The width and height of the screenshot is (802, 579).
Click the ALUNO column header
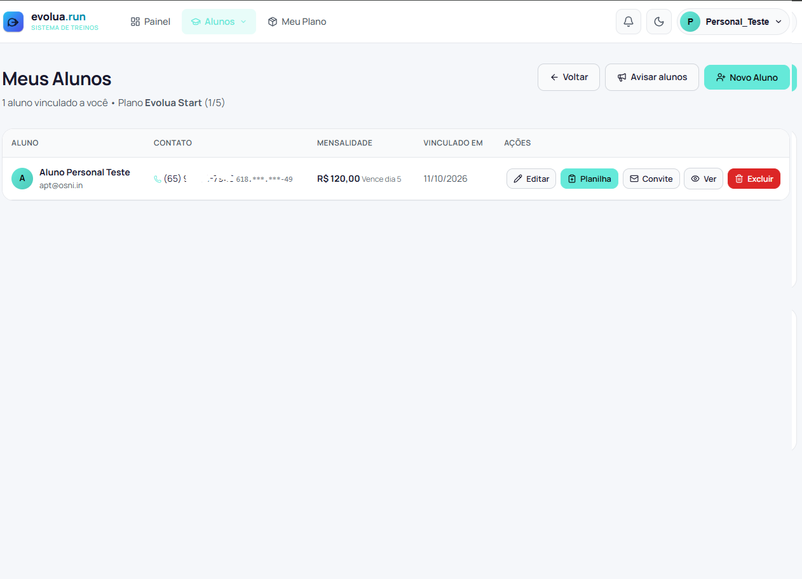point(25,143)
